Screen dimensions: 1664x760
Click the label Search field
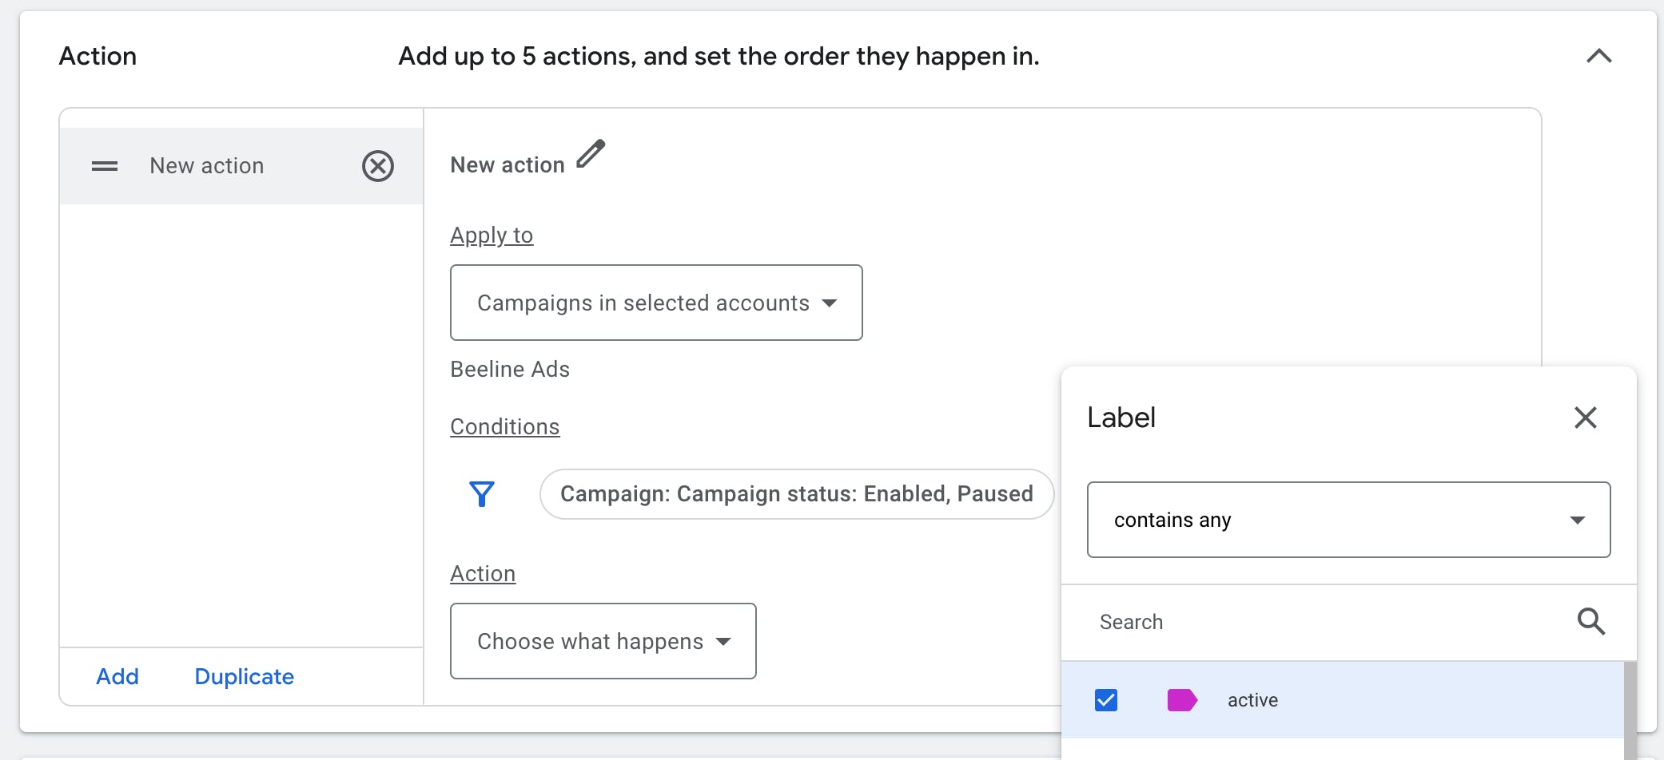pos(1327,622)
